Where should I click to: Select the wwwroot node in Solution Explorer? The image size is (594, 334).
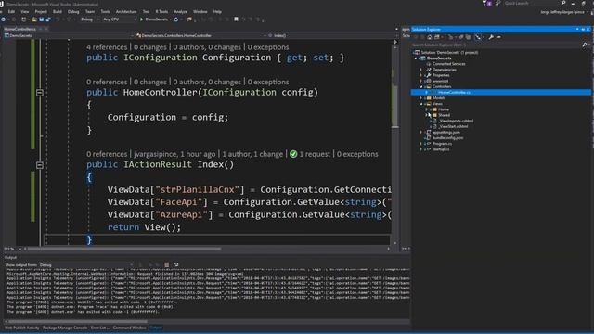pyautogui.click(x=440, y=81)
